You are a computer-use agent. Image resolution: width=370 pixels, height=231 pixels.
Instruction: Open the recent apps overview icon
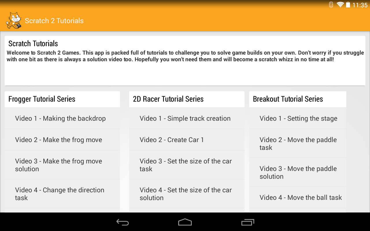(248, 222)
